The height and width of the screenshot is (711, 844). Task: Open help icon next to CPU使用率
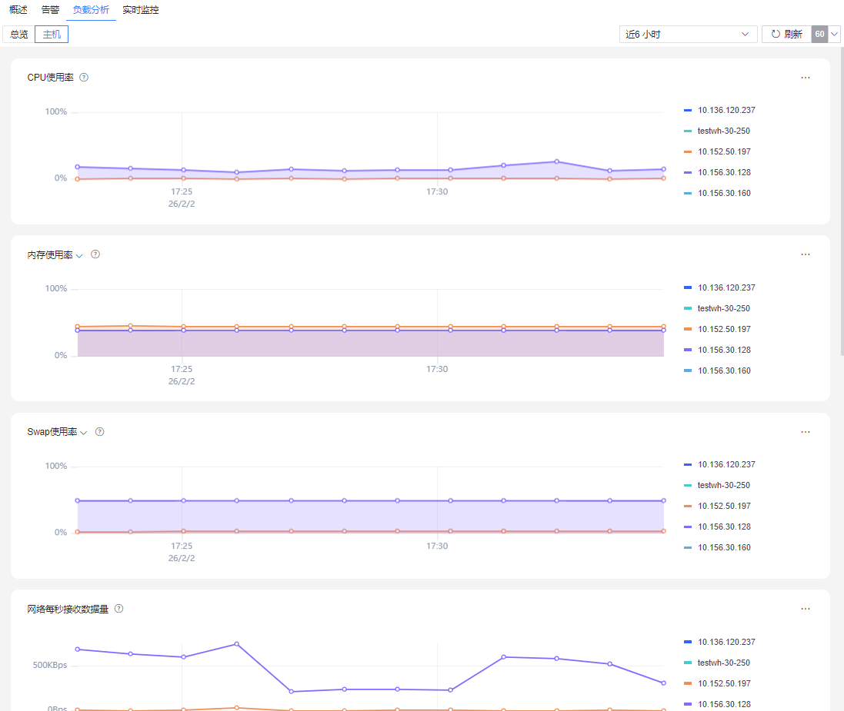84,78
